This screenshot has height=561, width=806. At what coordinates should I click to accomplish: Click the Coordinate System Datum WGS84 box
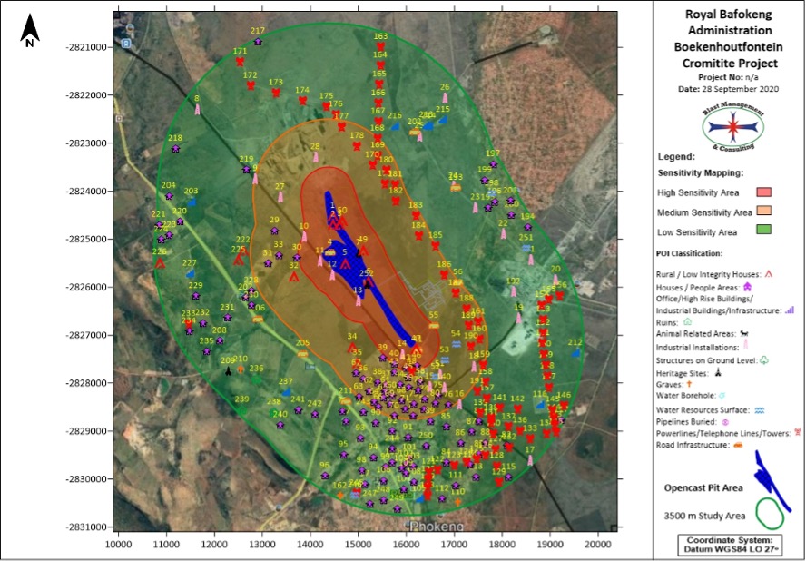point(732,545)
